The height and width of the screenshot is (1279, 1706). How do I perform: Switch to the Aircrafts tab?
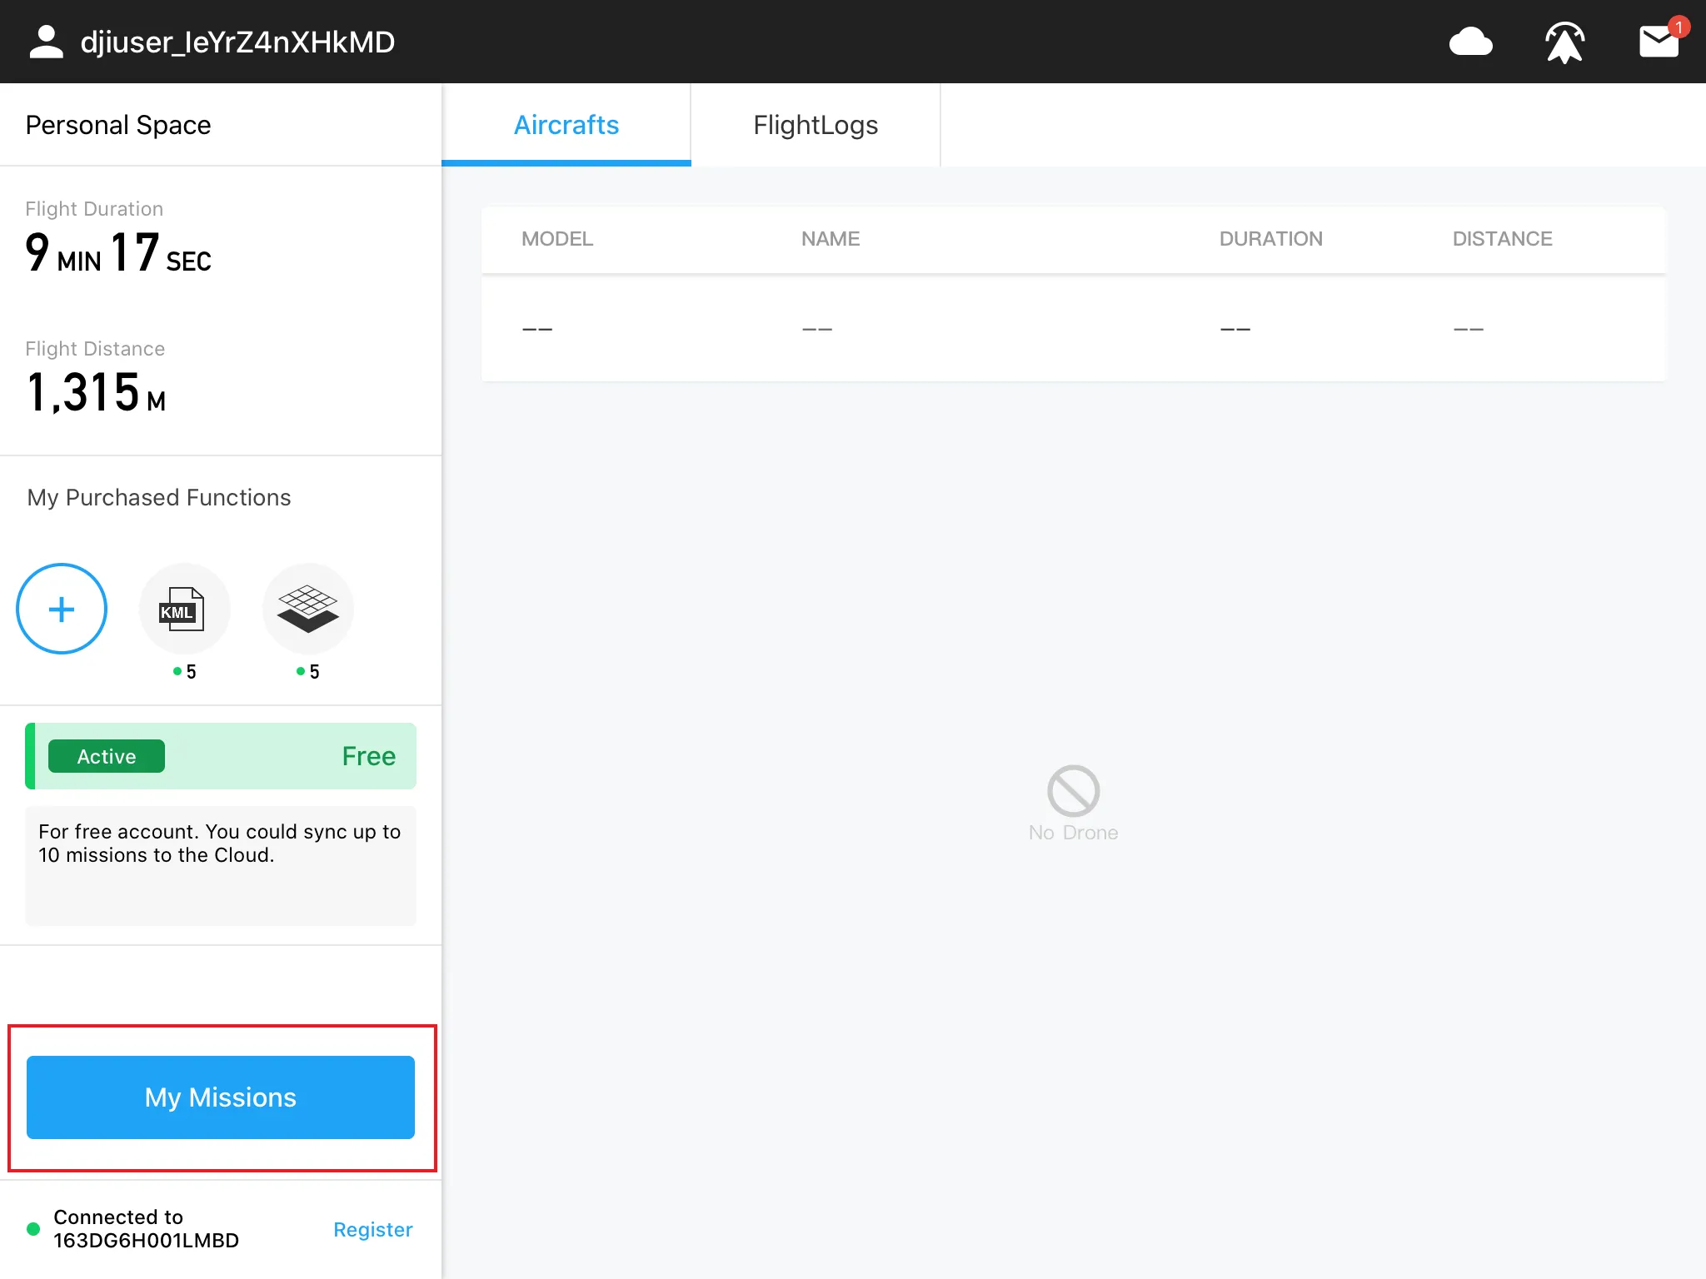tap(566, 125)
